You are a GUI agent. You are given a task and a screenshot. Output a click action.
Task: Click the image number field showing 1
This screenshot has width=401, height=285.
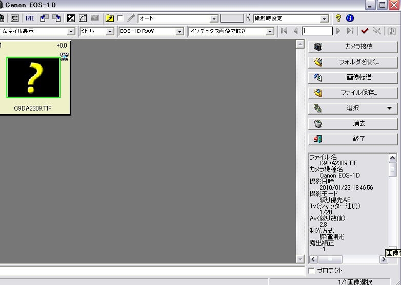click(x=317, y=31)
